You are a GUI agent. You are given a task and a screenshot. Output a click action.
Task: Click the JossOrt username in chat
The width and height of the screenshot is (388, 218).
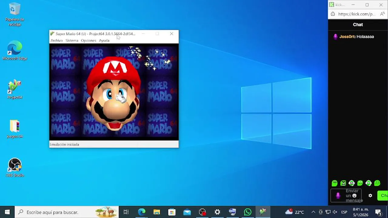click(347, 37)
